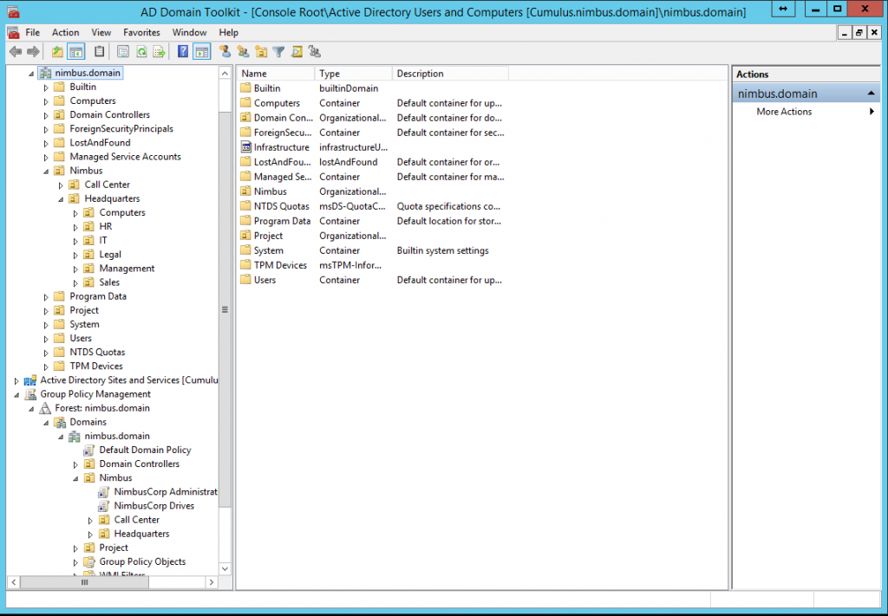The image size is (888, 616).
Task: Go up one level using folder-arrow icon
Action: [x=57, y=52]
